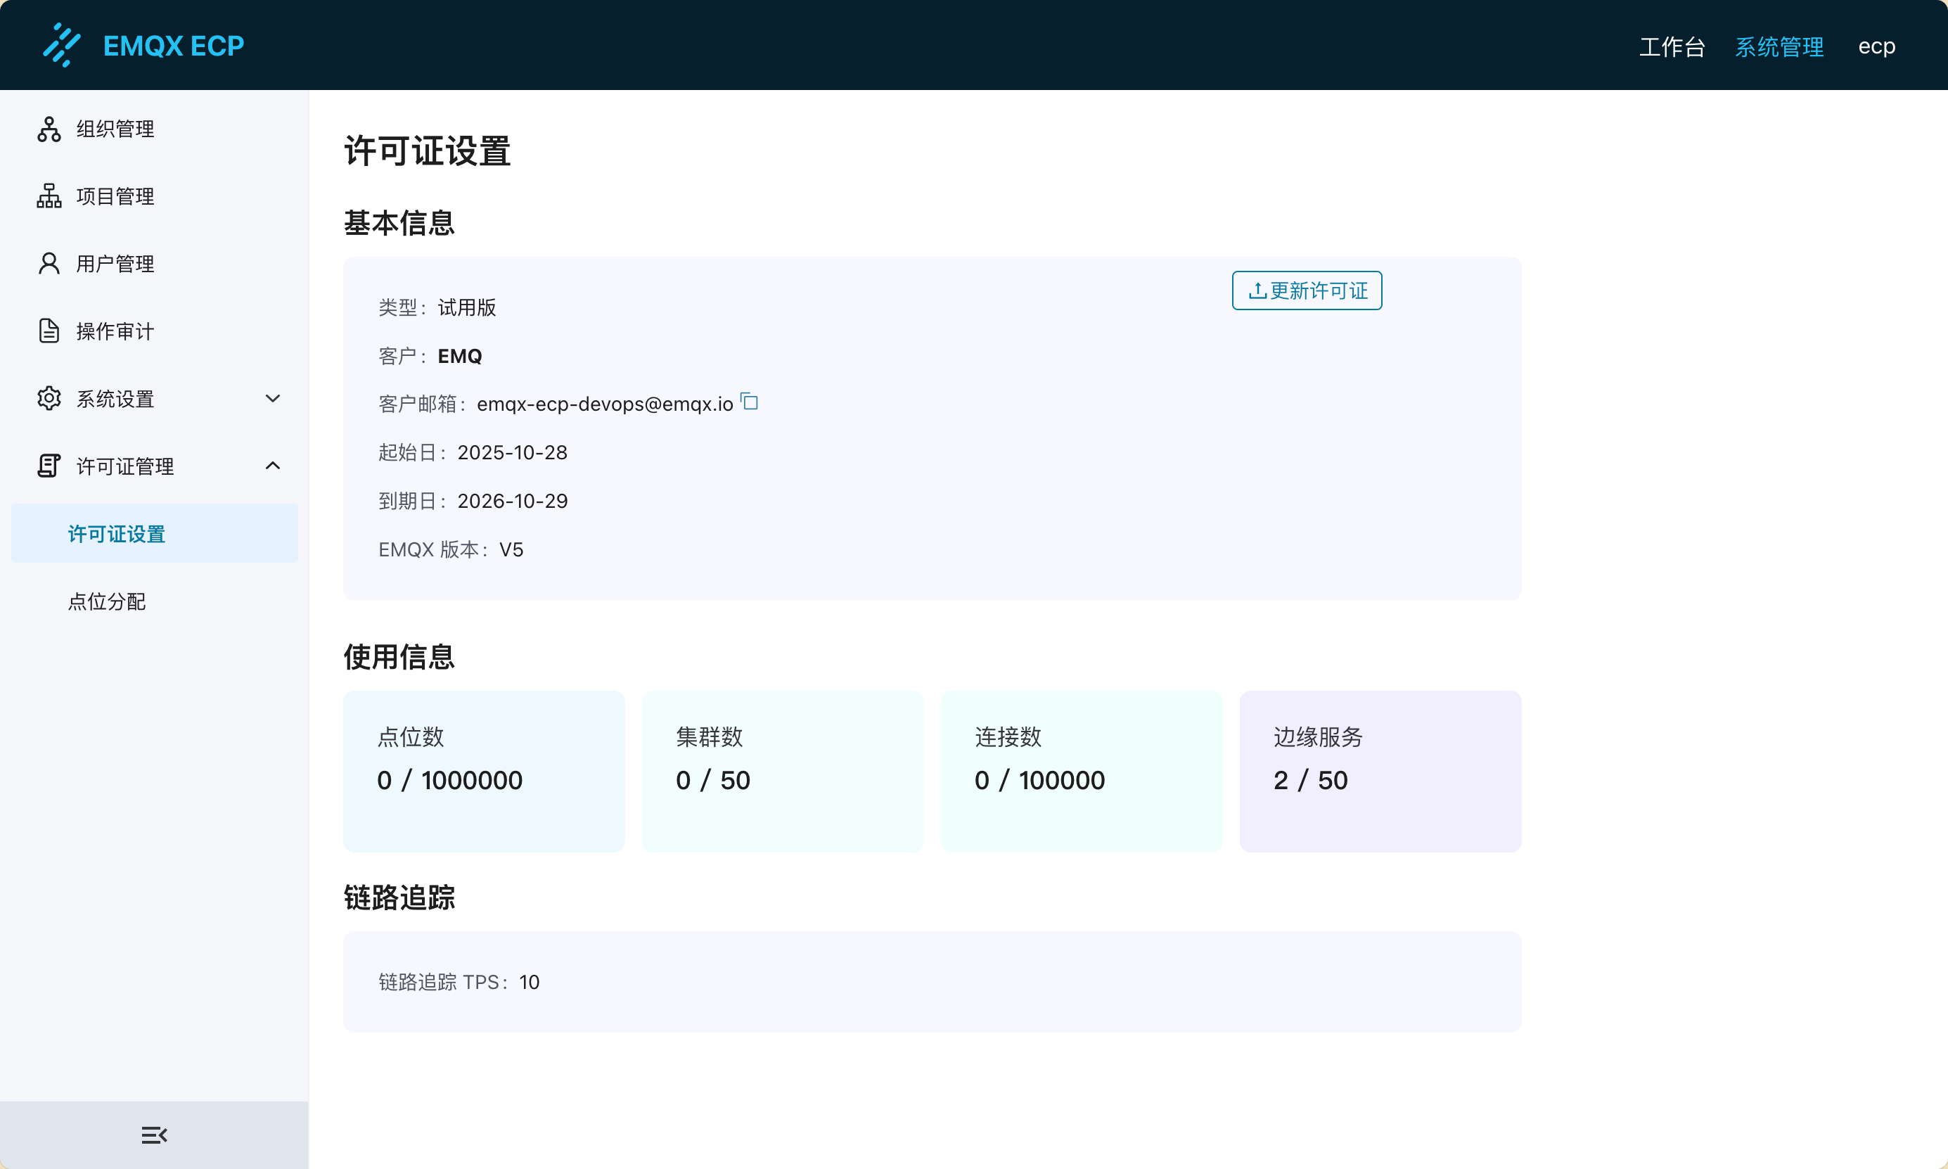Expand the 系统设置 submenu chevron
This screenshot has height=1169, width=1948.
(x=272, y=399)
